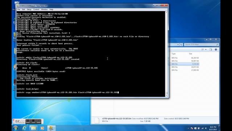Switch to Tera Term via the taskbar button
232x131 pixels.
tap(51, 128)
